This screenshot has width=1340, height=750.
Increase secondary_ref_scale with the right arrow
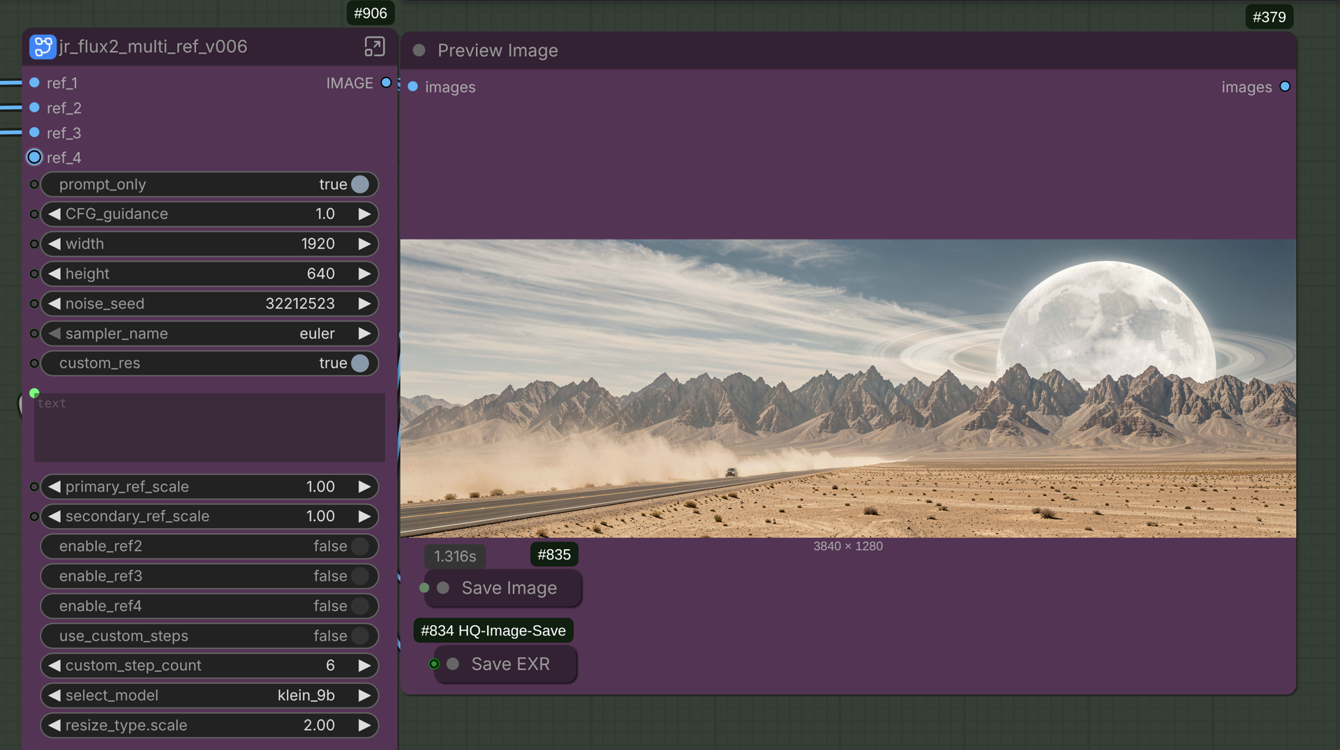pos(364,516)
